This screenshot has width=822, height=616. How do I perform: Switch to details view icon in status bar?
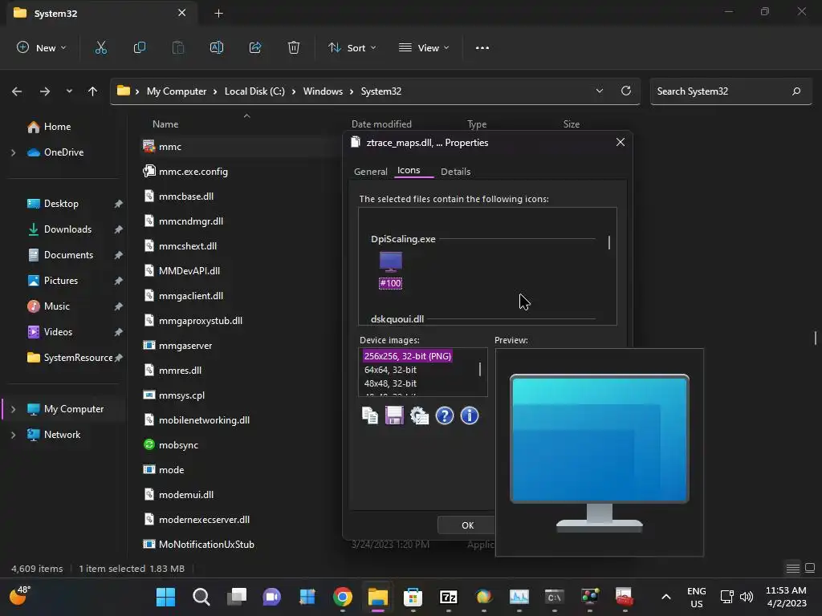point(792,569)
